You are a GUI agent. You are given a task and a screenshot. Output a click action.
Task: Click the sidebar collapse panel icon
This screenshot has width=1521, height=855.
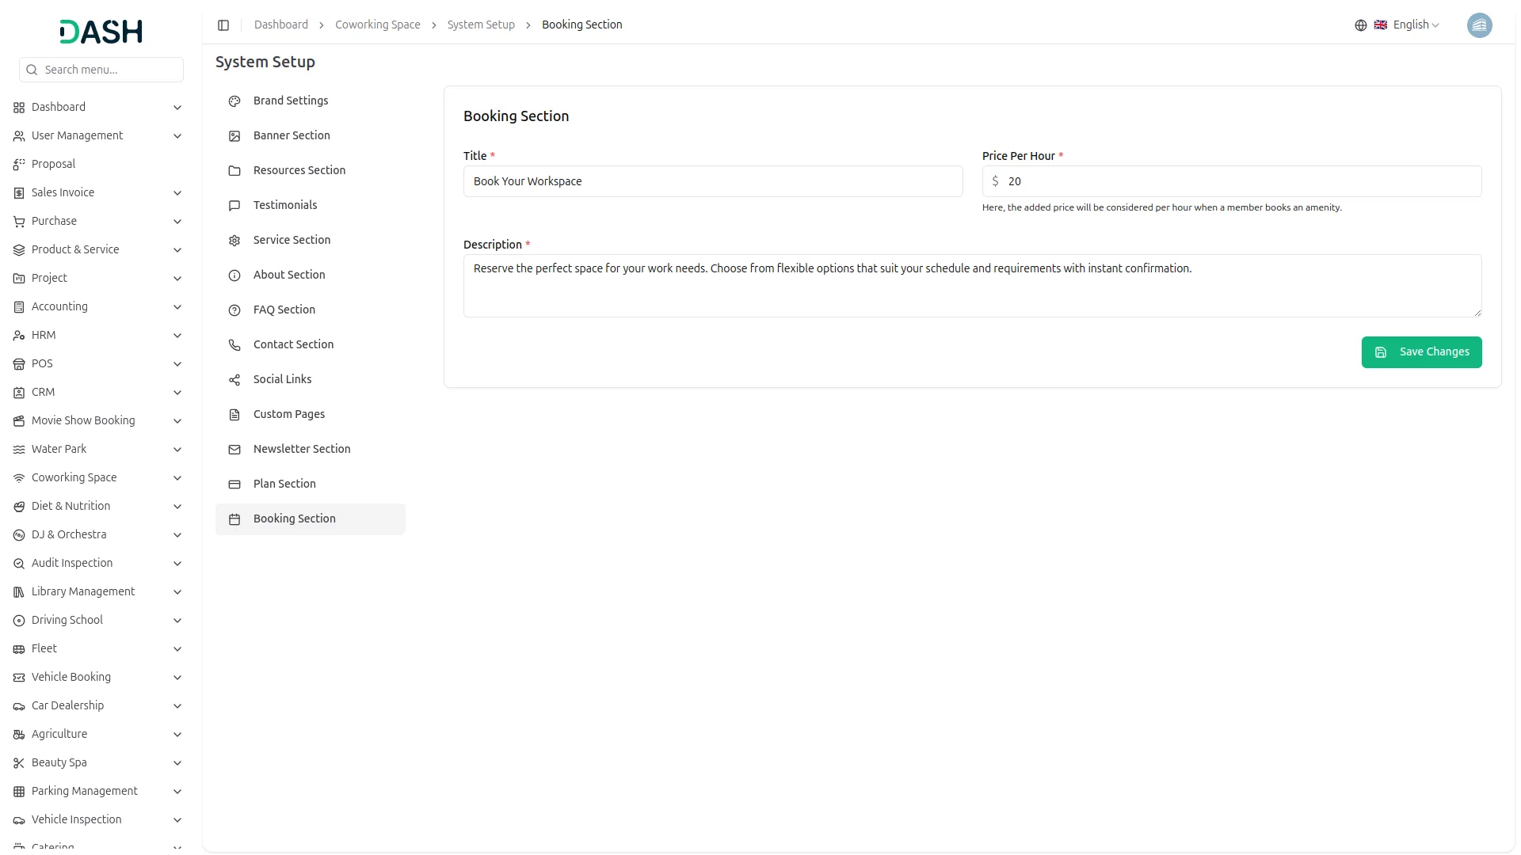(x=223, y=25)
